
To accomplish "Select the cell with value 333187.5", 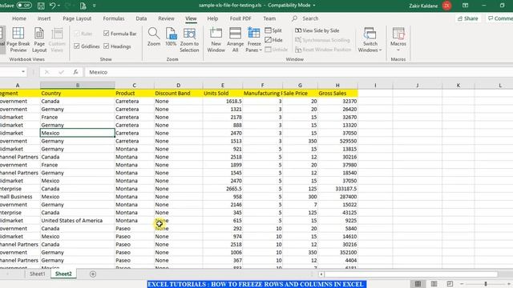I will click(x=337, y=189).
